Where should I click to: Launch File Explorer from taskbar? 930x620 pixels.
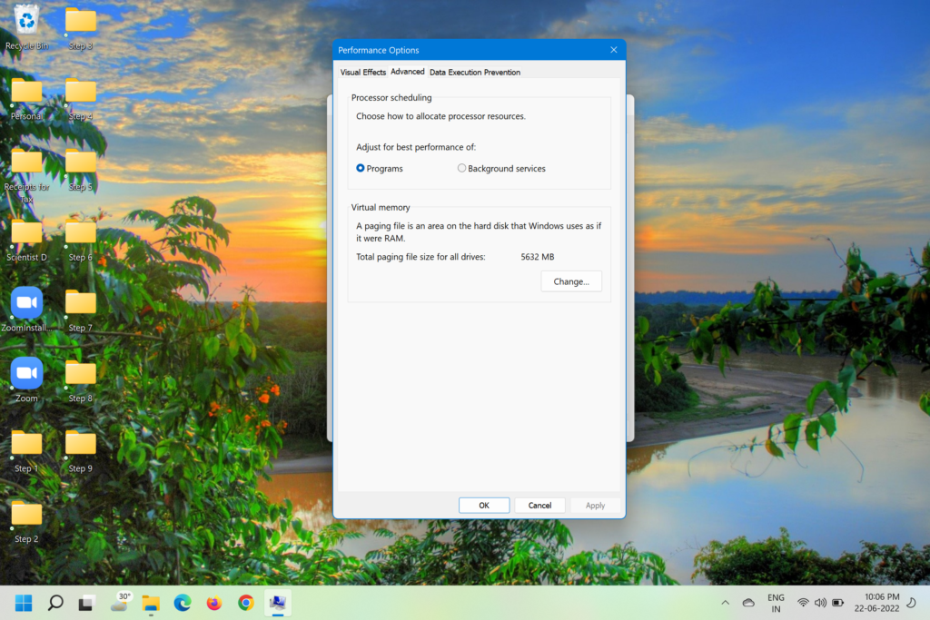click(x=151, y=602)
